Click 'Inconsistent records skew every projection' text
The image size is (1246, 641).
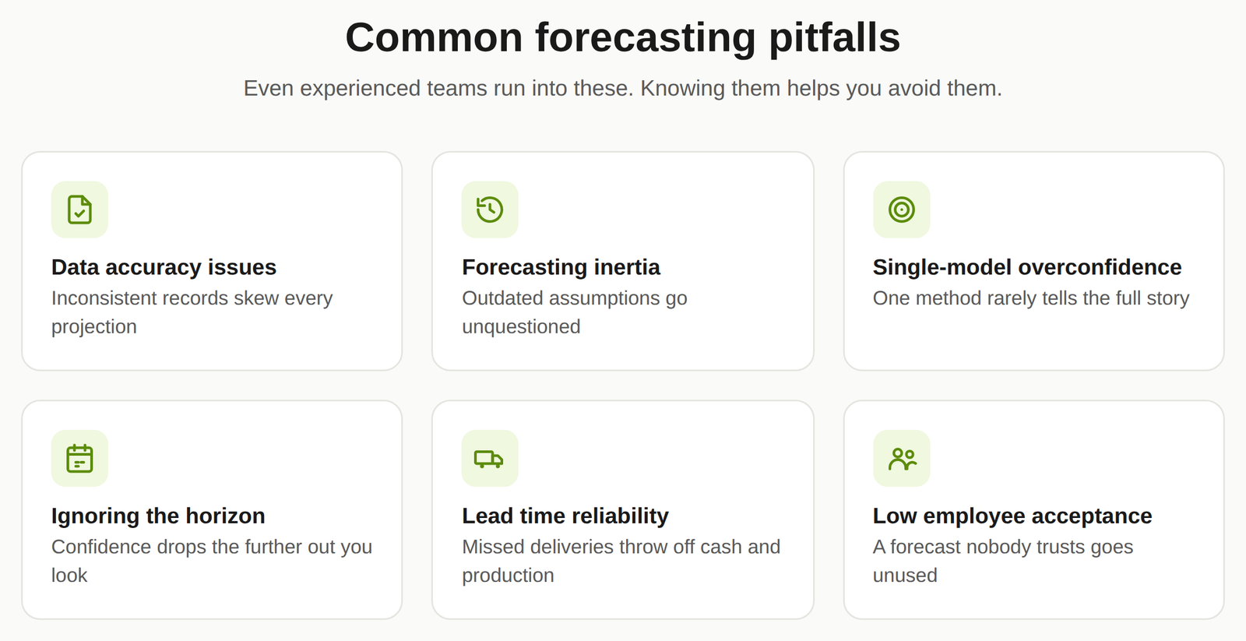pyautogui.click(x=192, y=312)
